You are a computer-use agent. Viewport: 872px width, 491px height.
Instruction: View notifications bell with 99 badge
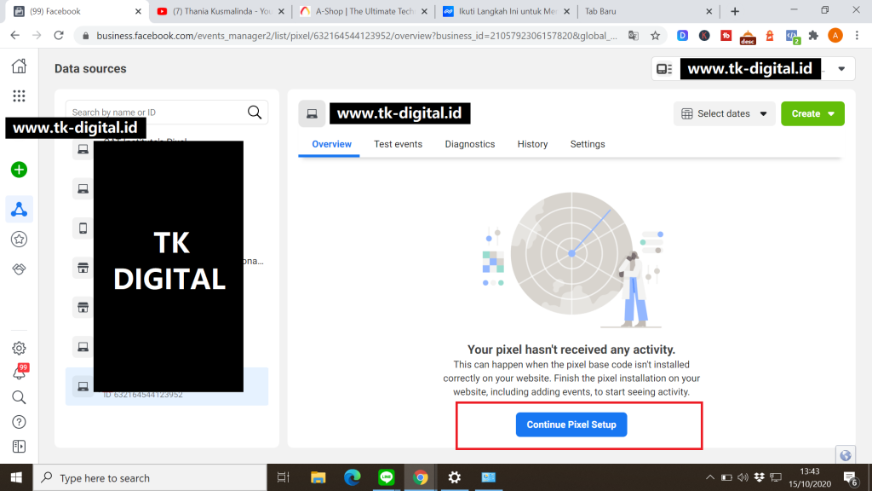click(19, 373)
